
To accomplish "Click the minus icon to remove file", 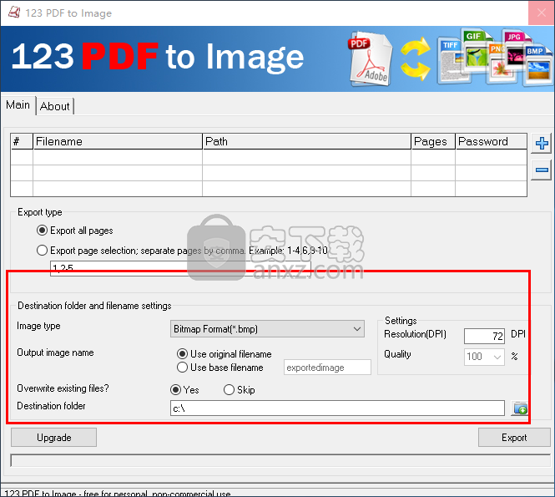I will tap(541, 170).
